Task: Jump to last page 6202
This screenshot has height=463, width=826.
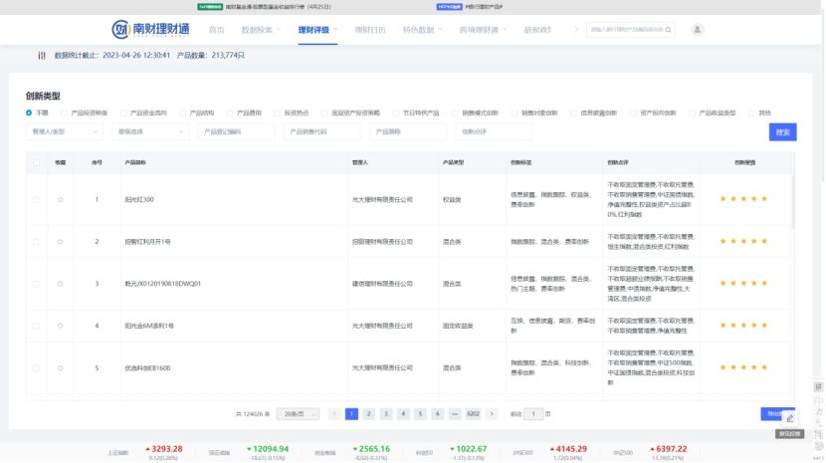Action: click(x=473, y=414)
